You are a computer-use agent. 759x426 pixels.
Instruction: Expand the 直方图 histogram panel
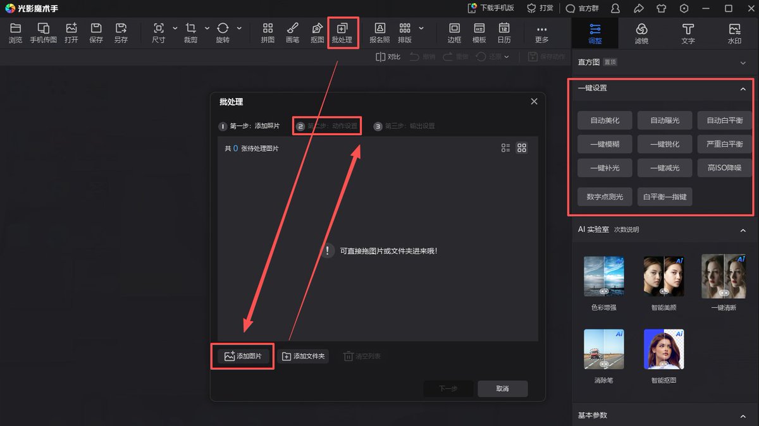(743, 63)
